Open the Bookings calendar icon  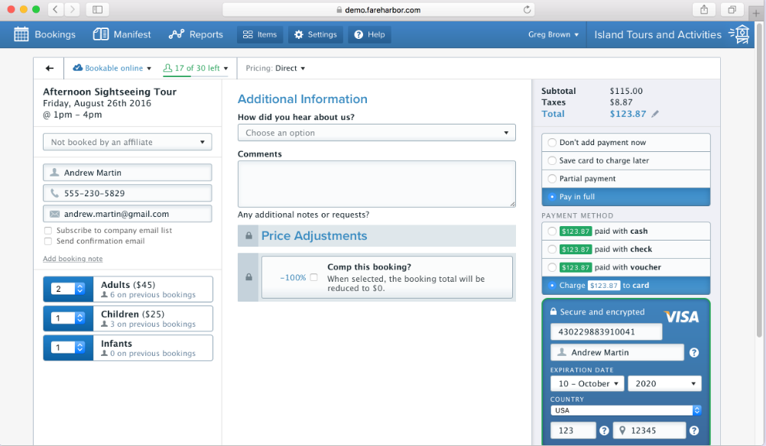[x=21, y=34]
